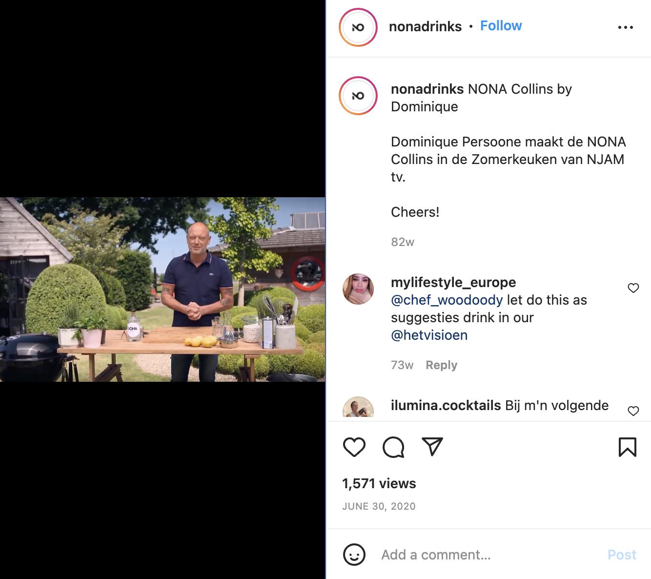
Task: Open ilumina.cocktails' profile picture
Action: [x=358, y=407]
